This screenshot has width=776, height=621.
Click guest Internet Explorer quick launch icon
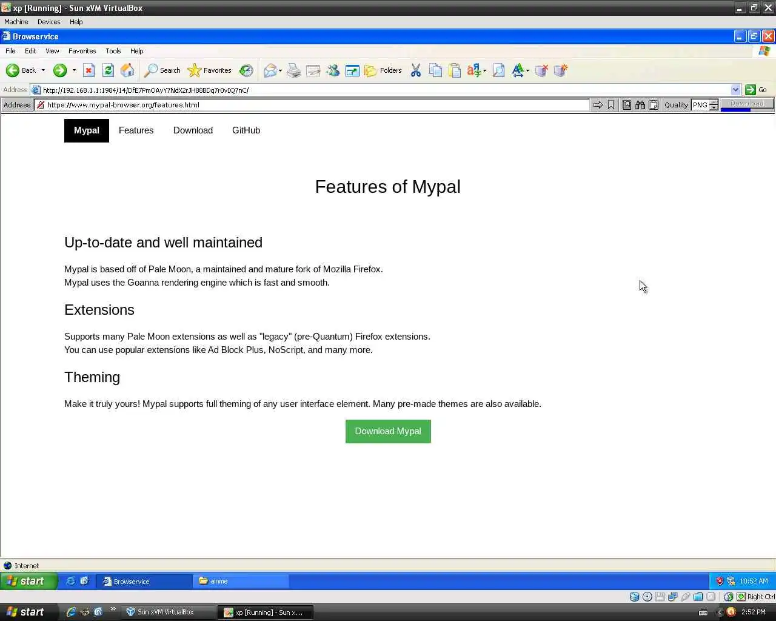click(70, 581)
